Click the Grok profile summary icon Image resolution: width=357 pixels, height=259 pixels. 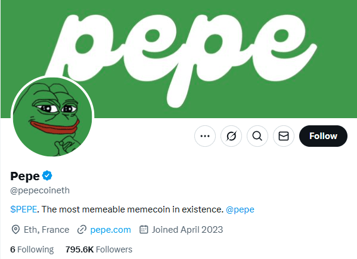231,136
